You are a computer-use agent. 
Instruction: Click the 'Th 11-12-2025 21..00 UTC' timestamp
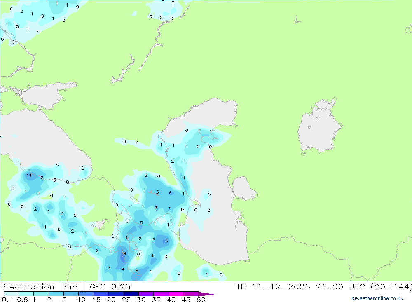[x=300, y=286]
